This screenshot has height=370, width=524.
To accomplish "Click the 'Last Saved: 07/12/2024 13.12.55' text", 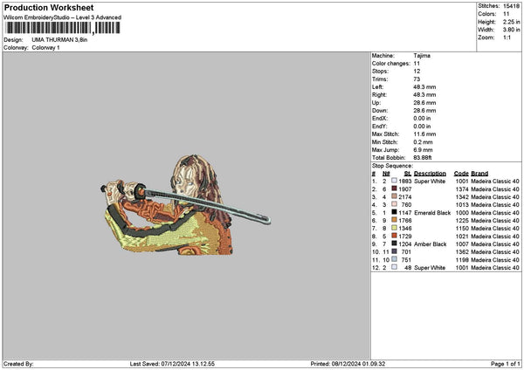I will (x=172, y=364).
